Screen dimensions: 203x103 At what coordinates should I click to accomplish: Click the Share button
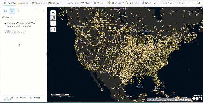coord(86,3)
